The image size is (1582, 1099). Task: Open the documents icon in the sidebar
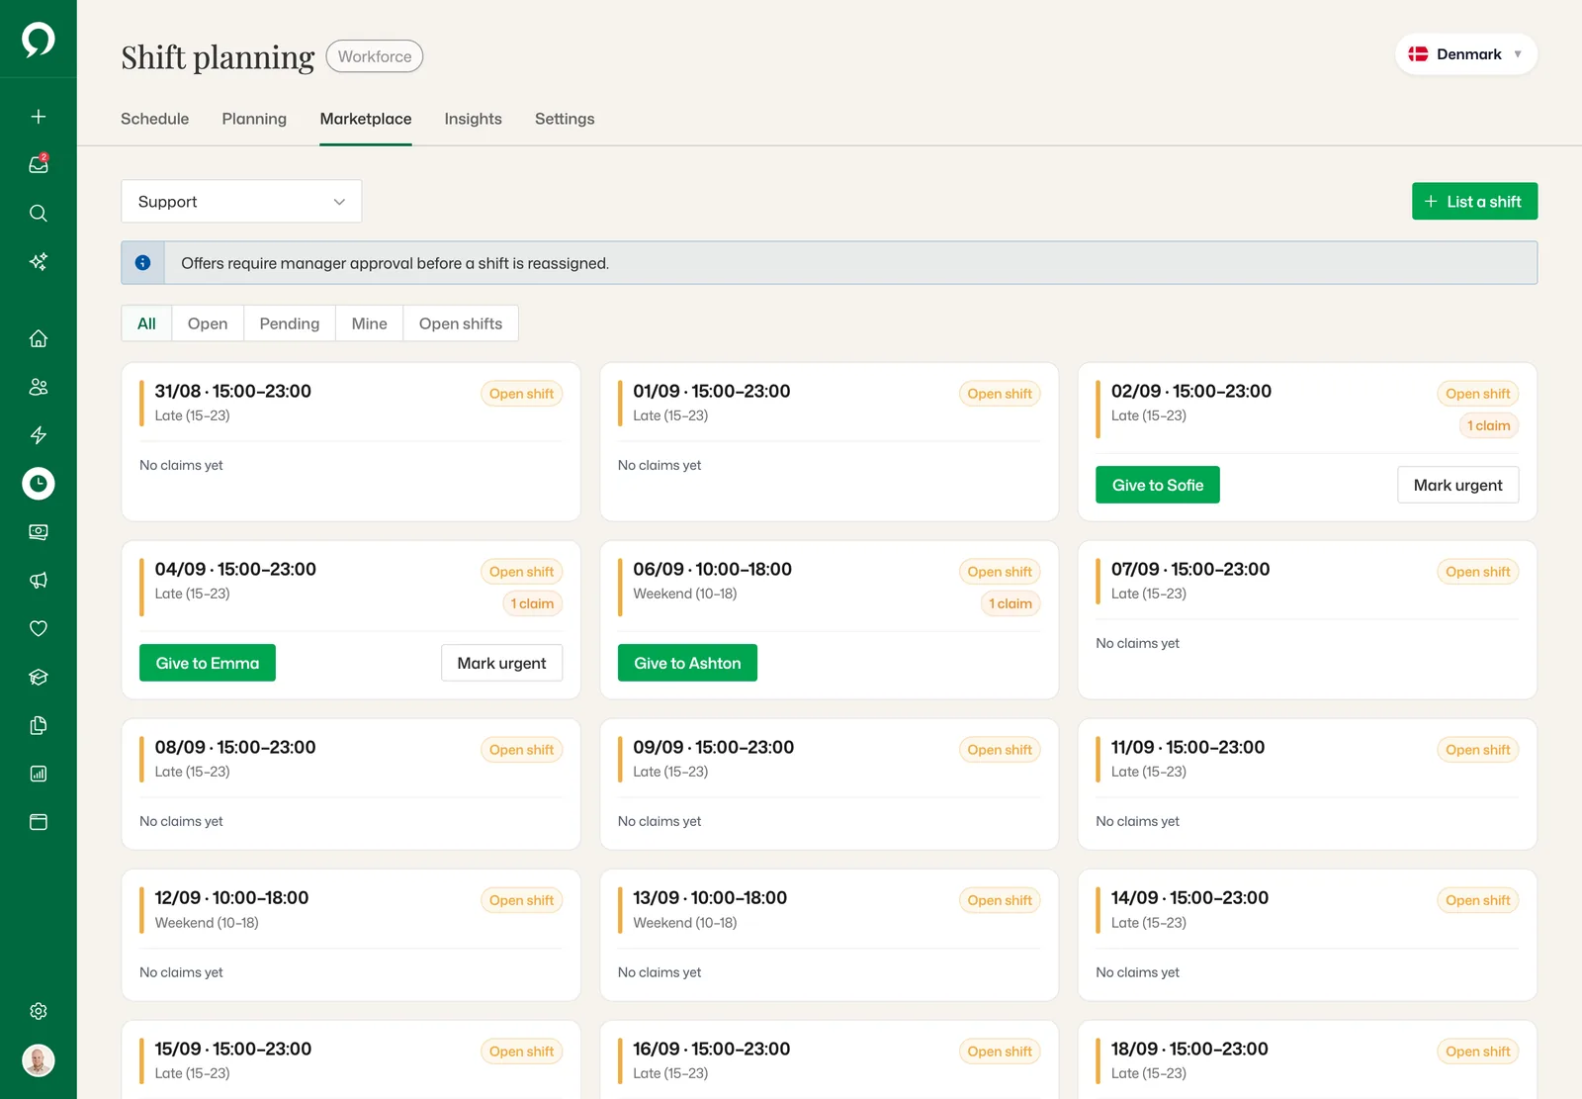[39, 725]
